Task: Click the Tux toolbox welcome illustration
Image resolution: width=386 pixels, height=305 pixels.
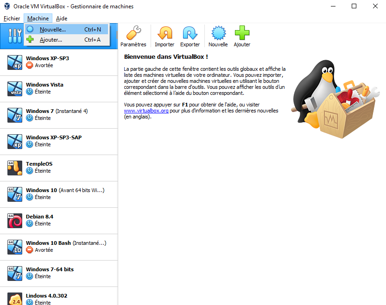Action: [336, 99]
